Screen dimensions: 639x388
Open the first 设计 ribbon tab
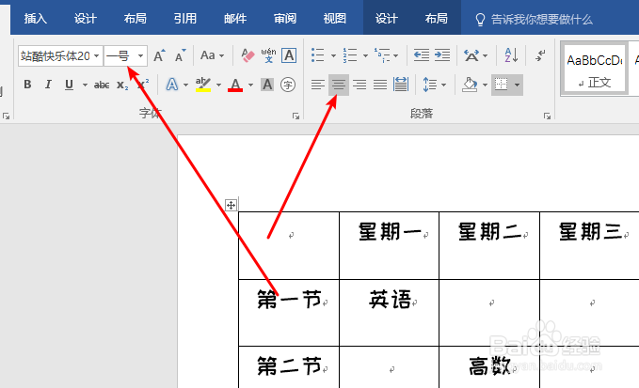point(86,19)
